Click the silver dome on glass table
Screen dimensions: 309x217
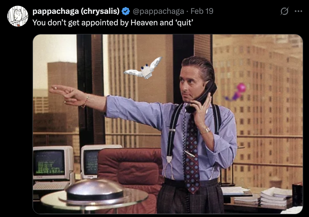(x=95, y=190)
